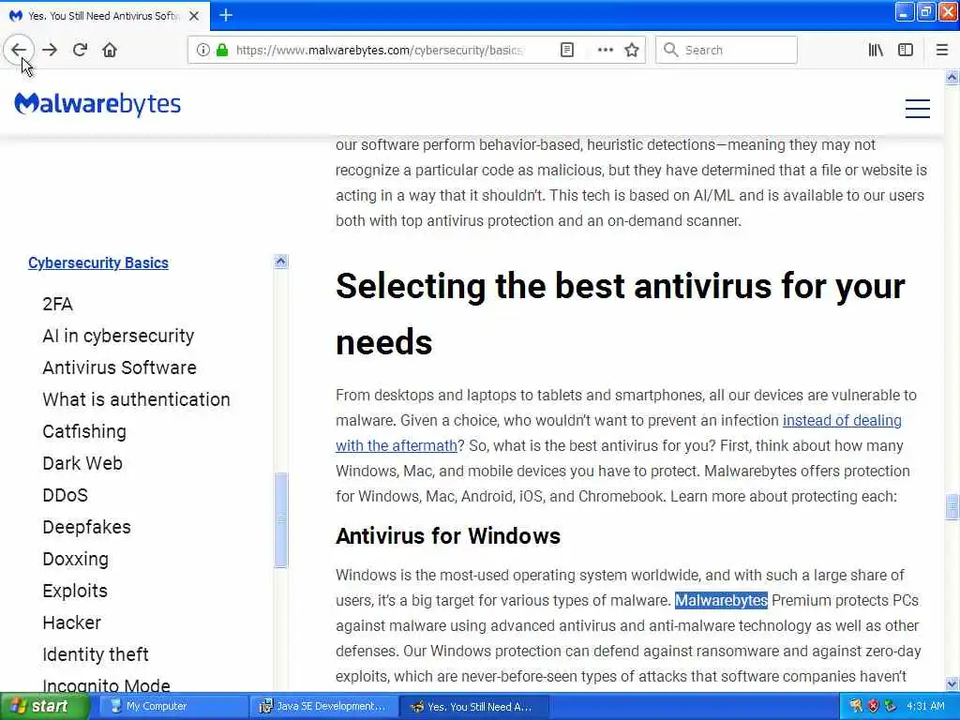This screenshot has height=720, width=960.
Task: Click the URL address field
Action: click(379, 50)
